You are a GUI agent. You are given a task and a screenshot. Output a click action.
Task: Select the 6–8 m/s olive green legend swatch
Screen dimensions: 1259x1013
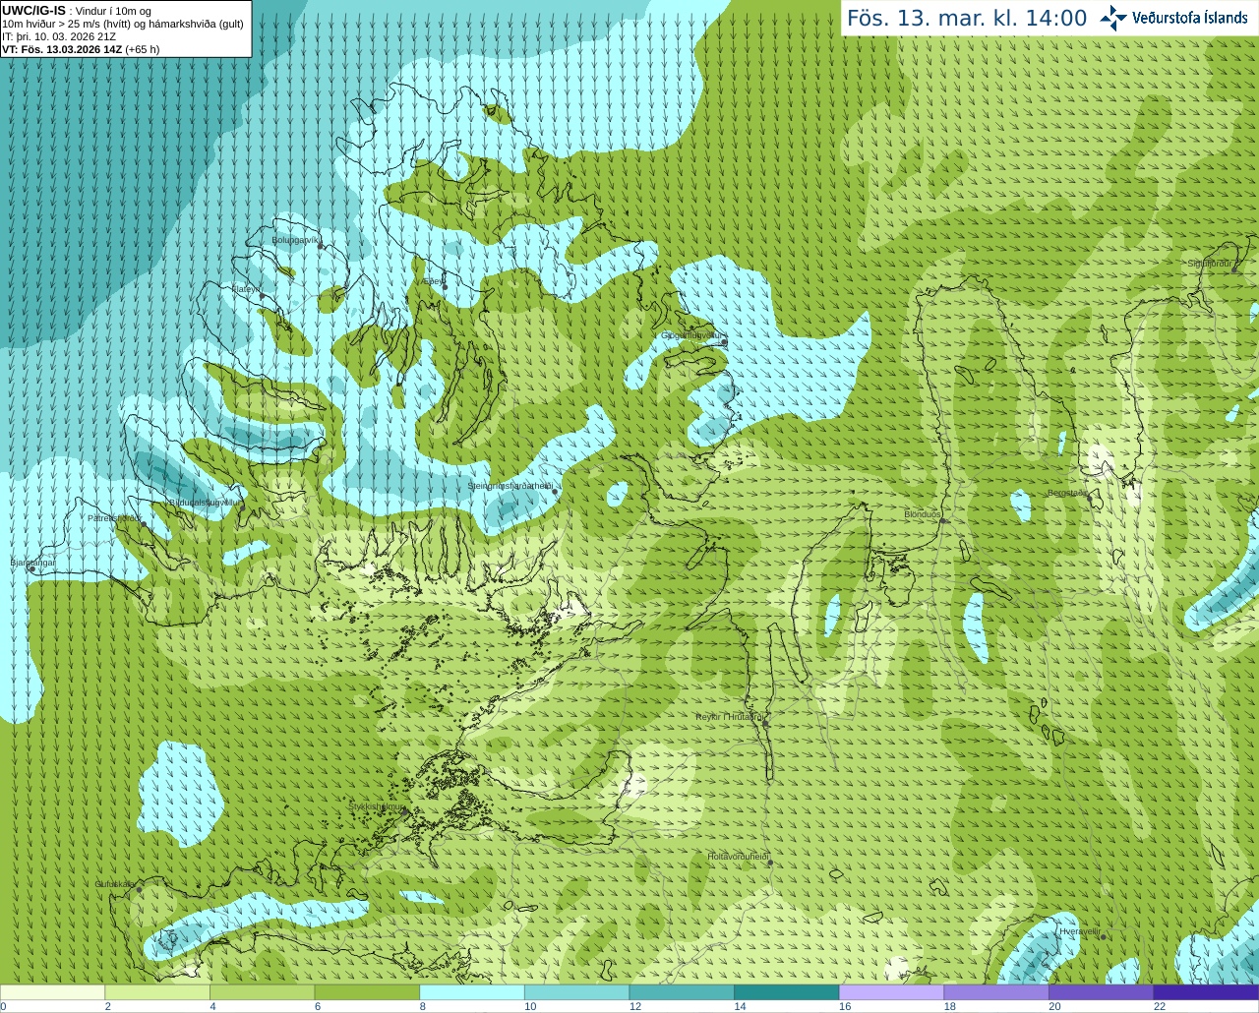tap(367, 992)
